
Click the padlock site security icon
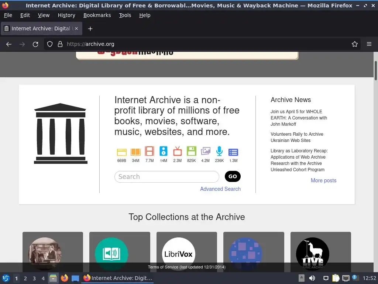pyautogui.click(x=60, y=44)
